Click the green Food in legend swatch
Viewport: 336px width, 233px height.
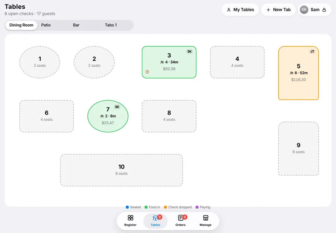pos(146,207)
